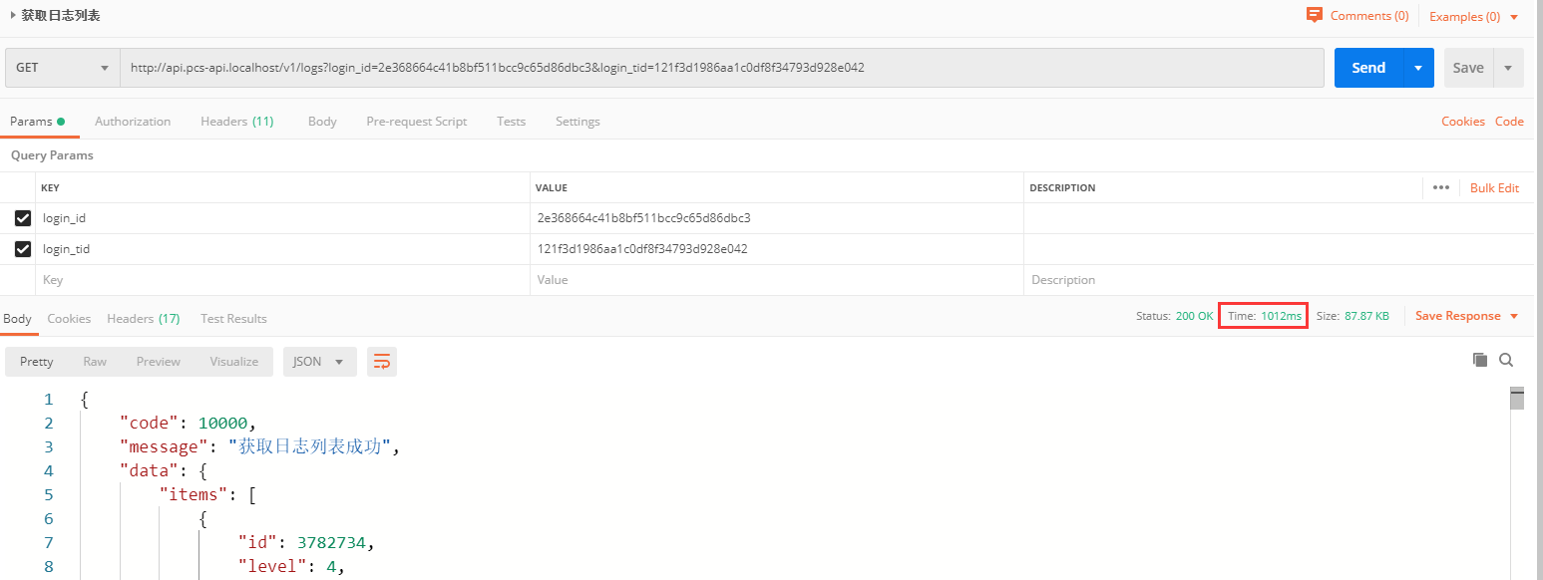Expand the 获取日志列表 request title triangle
1543x580 pixels.
[x=13, y=15]
